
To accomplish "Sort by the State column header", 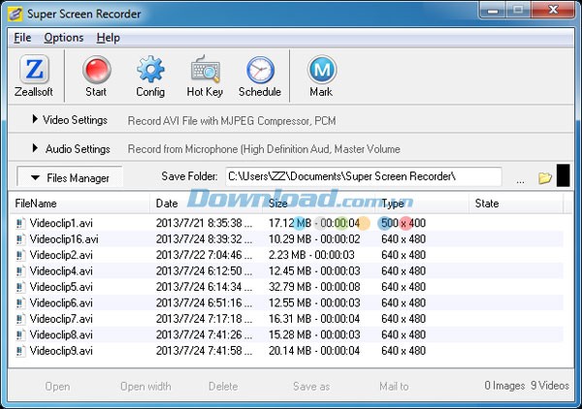I will tap(516, 204).
